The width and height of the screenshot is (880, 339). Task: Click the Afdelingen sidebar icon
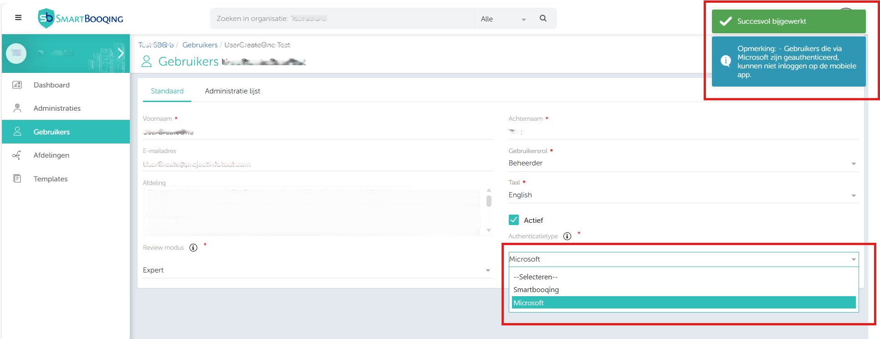17,155
